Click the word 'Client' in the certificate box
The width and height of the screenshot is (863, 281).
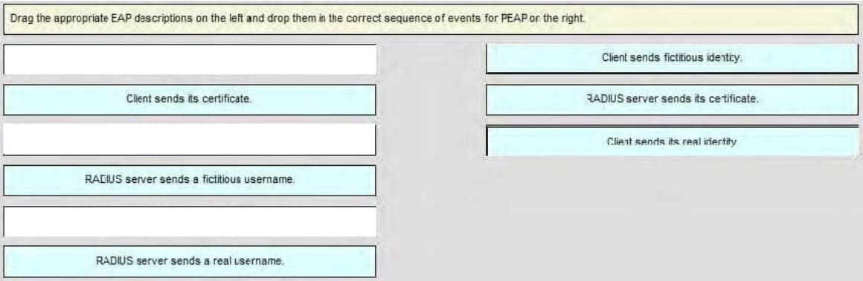pos(137,99)
